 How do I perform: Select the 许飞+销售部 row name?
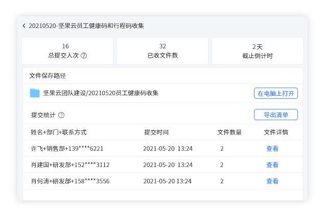coord(67,149)
